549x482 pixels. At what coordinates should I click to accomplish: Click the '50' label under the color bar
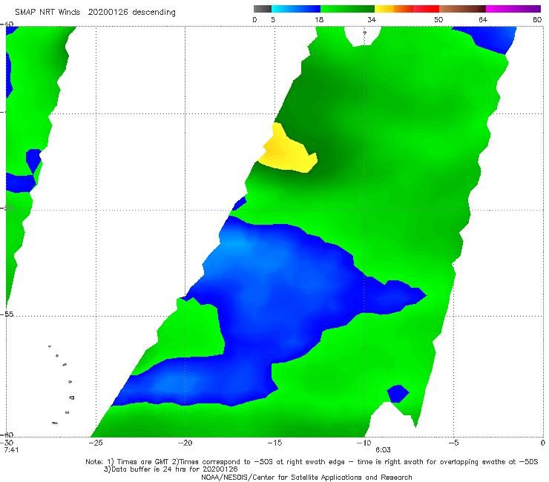(438, 19)
